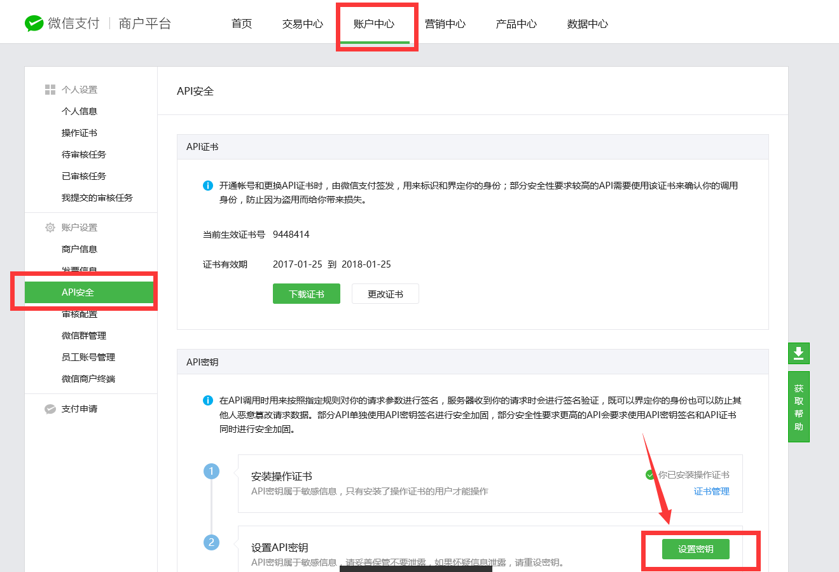This screenshot has height=572, width=839.
Task: Click the WeChat Pay logo icon
Action: (x=34, y=24)
